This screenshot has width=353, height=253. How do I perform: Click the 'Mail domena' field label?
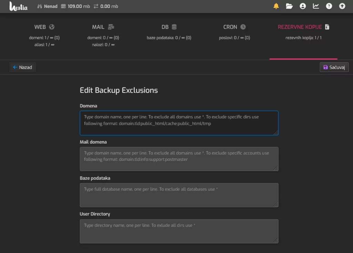pos(93,142)
